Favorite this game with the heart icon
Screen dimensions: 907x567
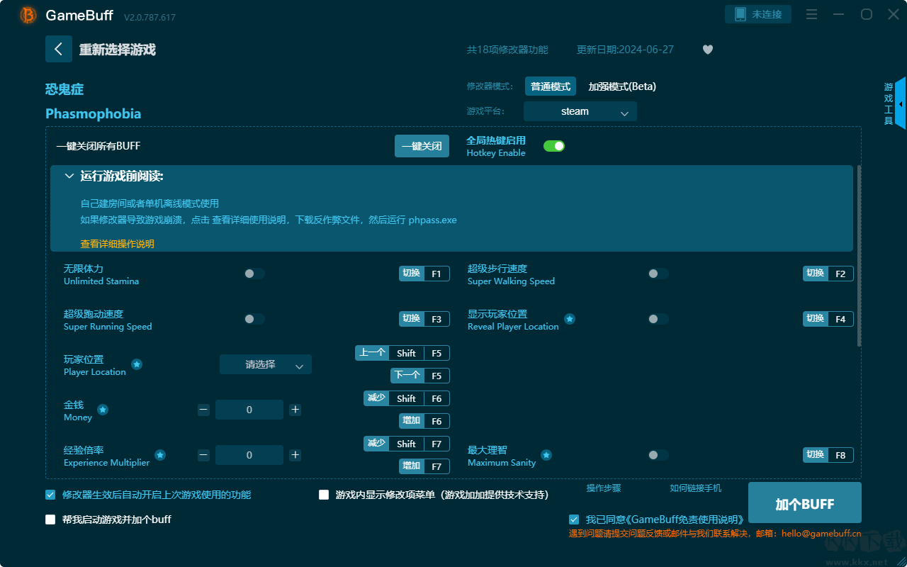point(707,50)
